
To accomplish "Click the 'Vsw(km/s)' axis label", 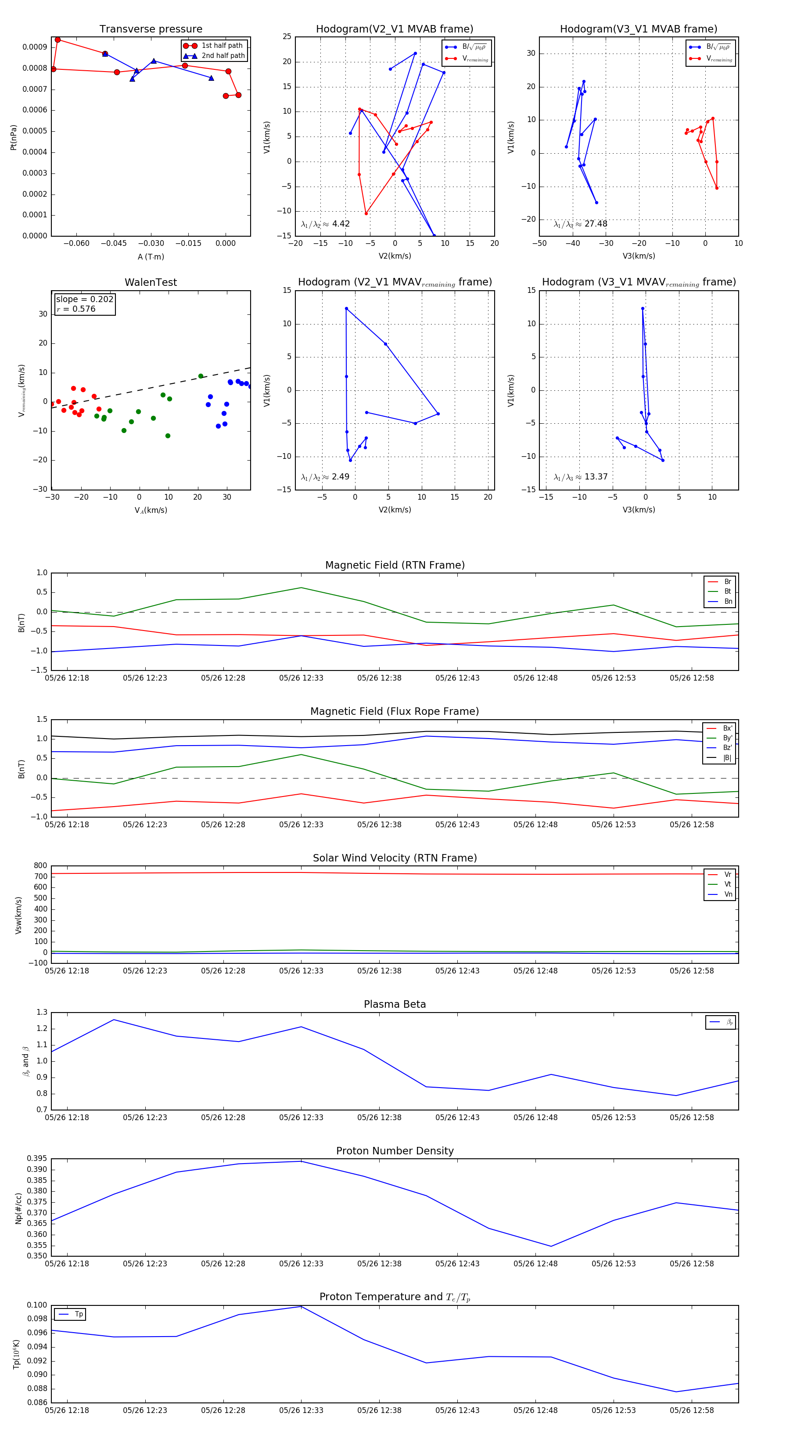I will 18,916.
